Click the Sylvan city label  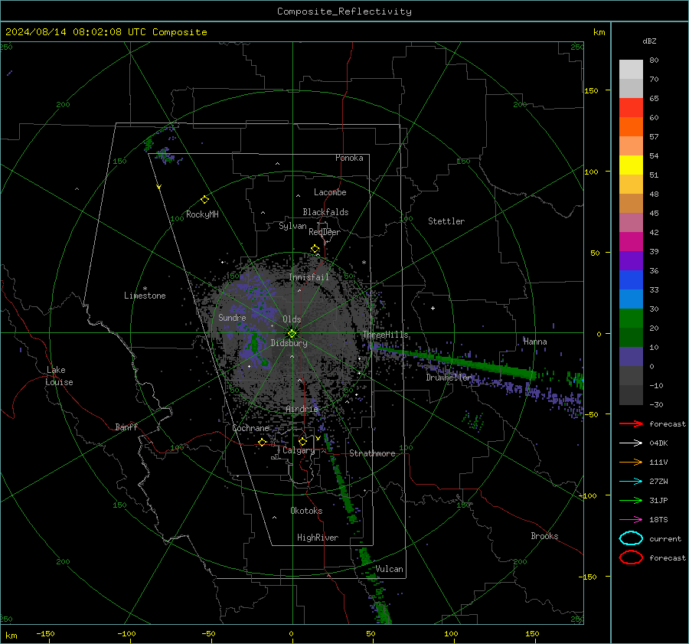292,226
